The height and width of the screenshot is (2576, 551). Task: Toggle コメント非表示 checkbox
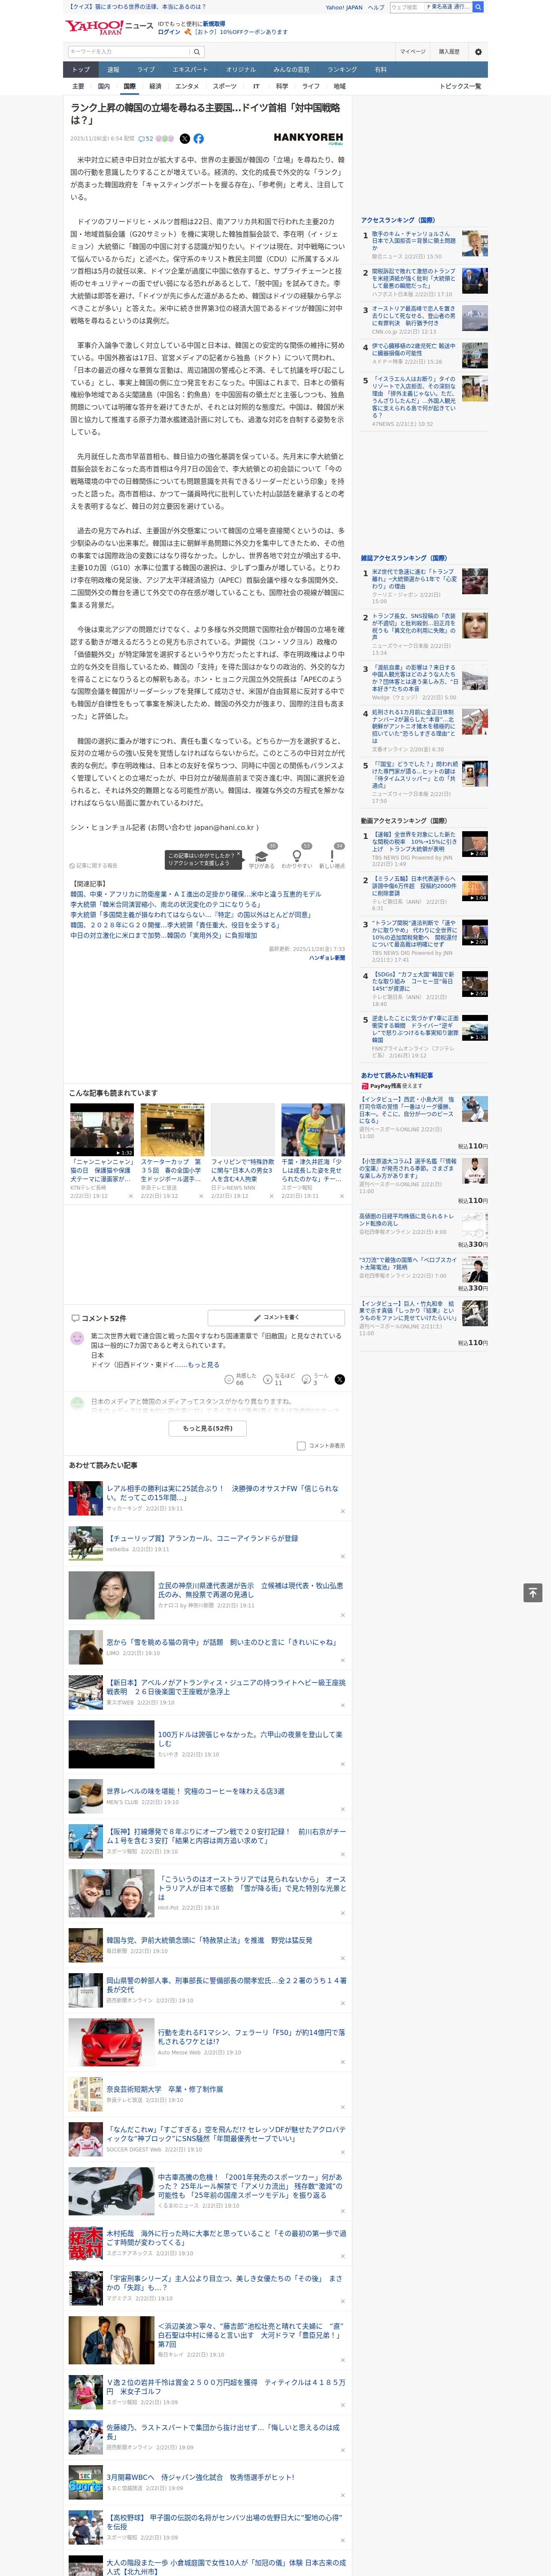click(x=301, y=1446)
